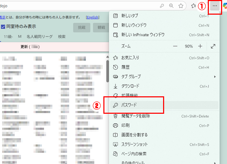Click the plus icon to increase zoom

(x=200, y=46)
